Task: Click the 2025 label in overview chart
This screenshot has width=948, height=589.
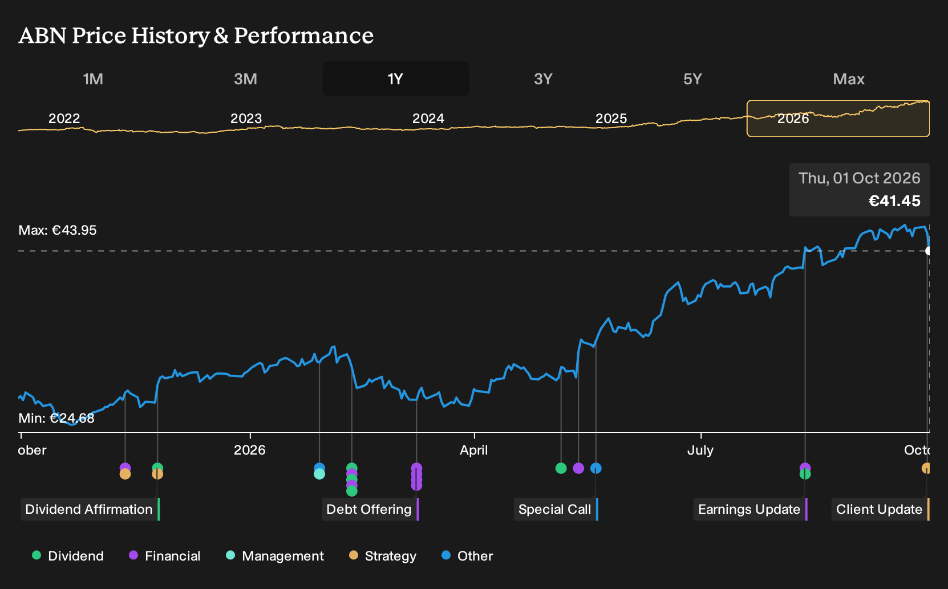Action: click(x=611, y=118)
